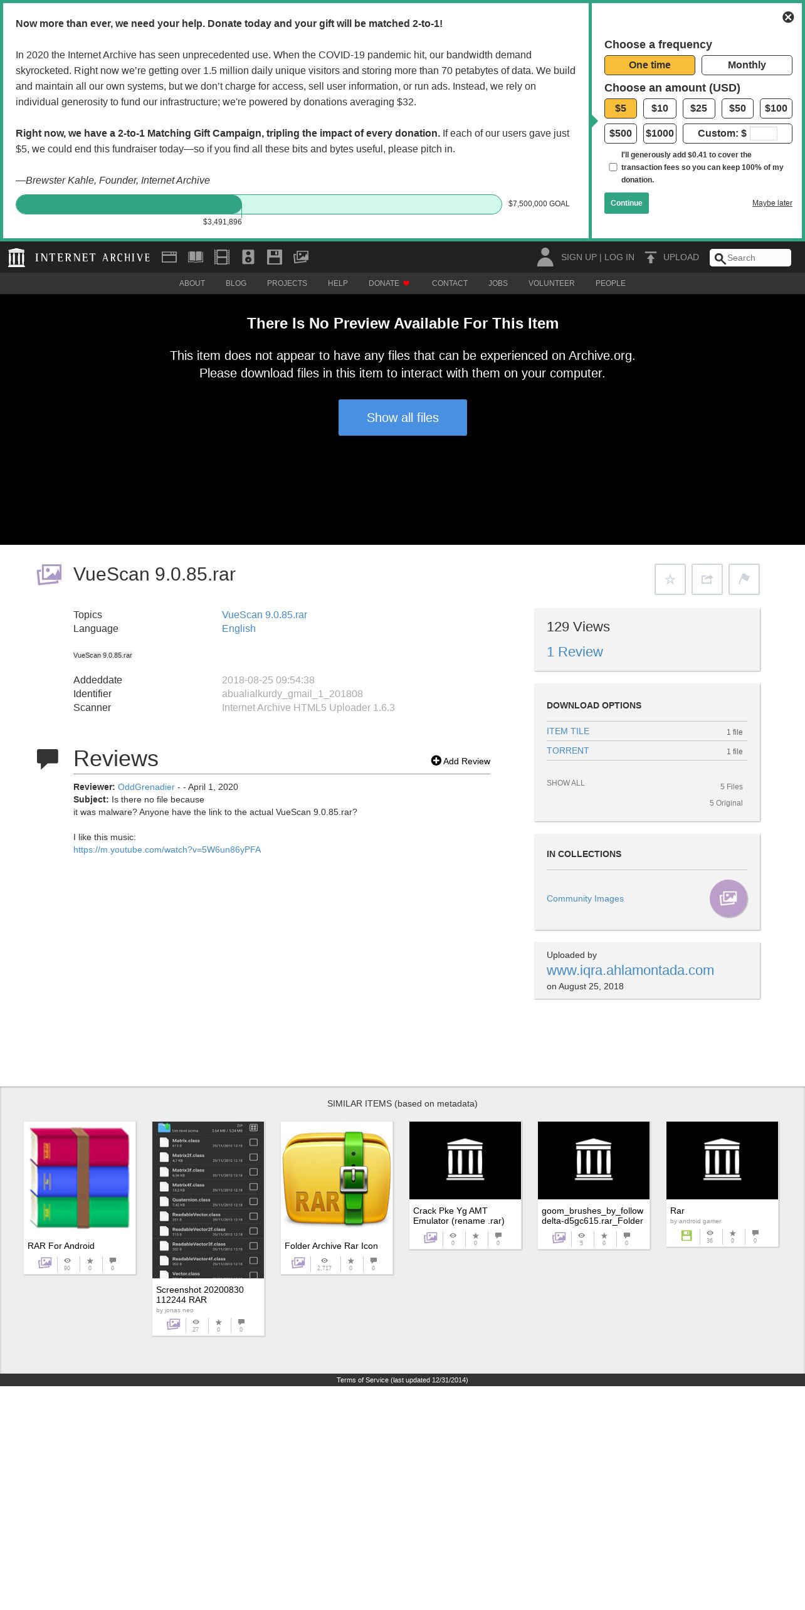Screen dimensions: 805x1610
Task: Click favorite star on Folder Archive Rar Icon
Action: click(350, 1260)
